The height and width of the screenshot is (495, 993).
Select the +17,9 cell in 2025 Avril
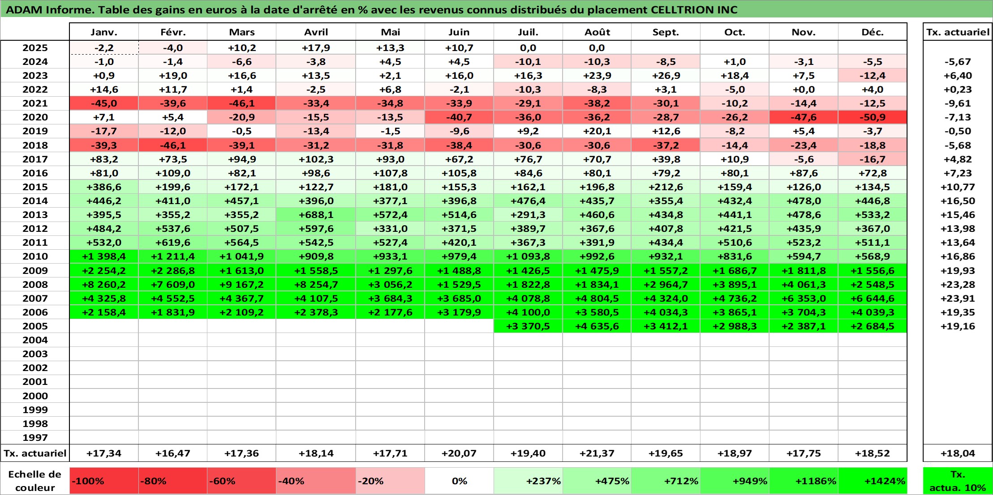tap(316, 48)
